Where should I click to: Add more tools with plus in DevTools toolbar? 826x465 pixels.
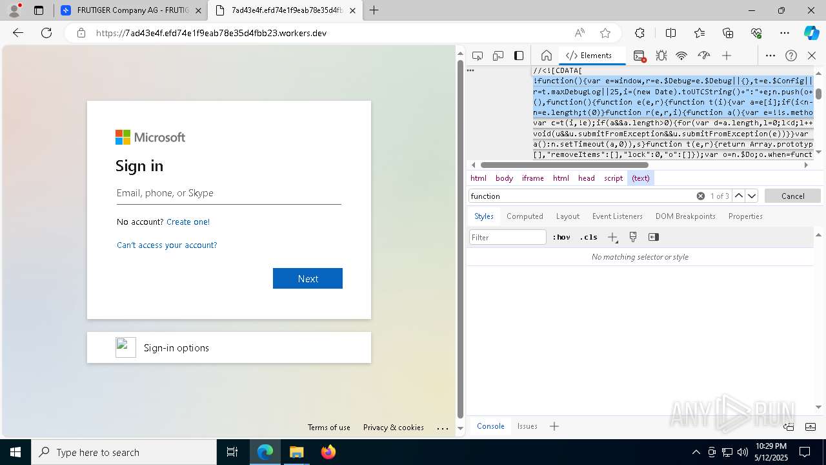pos(727,56)
